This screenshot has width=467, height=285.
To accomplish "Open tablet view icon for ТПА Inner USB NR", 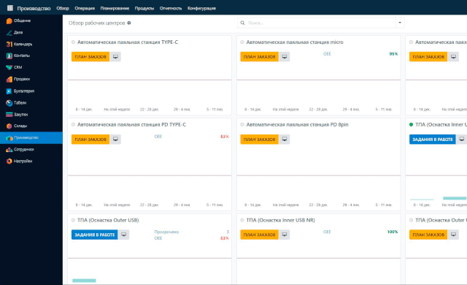I will [x=285, y=235].
